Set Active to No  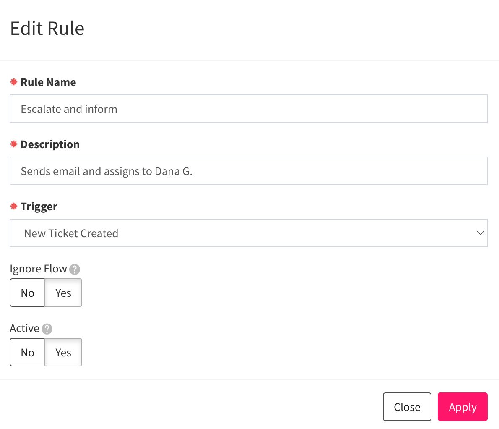click(x=27, y=352)
